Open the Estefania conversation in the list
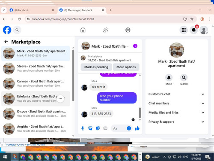This screenshot has height=161, width=214. pyautogui.click(x=36, y=99)
